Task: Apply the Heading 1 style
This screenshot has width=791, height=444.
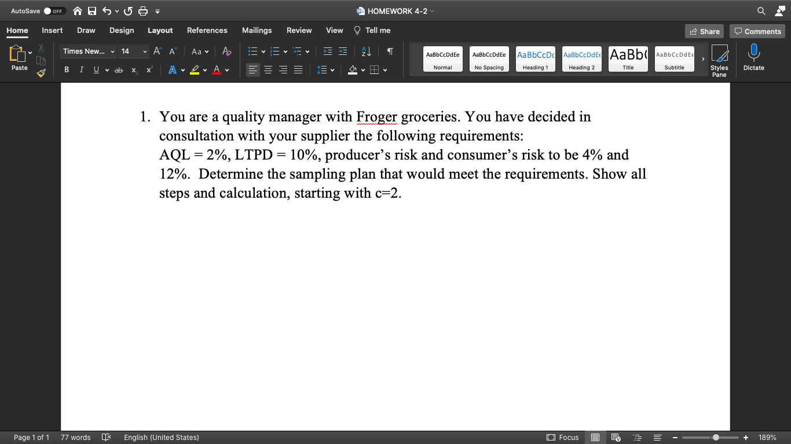Action: (x=536, y=59)
